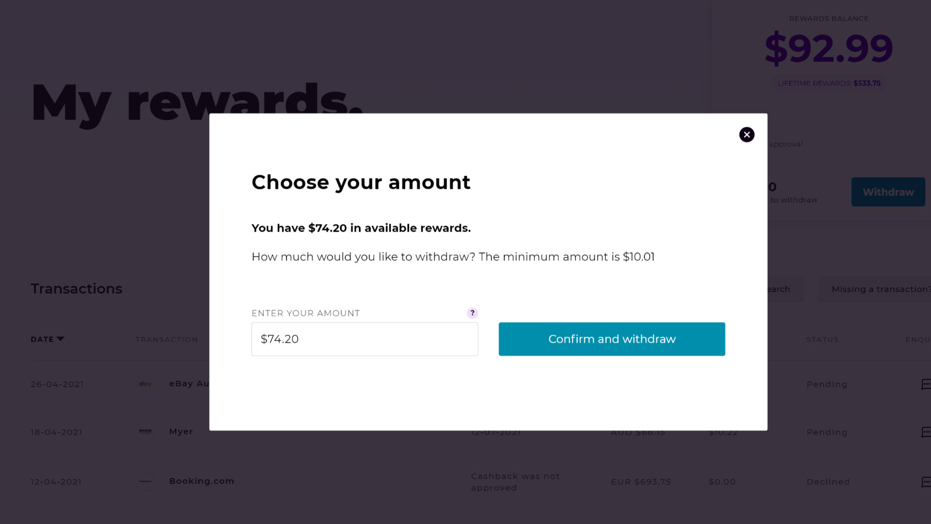Toggle date sorting with the DATE chevron
Image resolution: width=931 pixels, height=524 pixels.
pos(61,339)
